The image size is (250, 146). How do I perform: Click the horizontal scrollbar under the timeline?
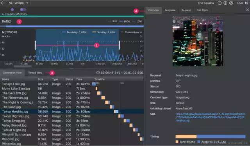click(x=23, y=66)
